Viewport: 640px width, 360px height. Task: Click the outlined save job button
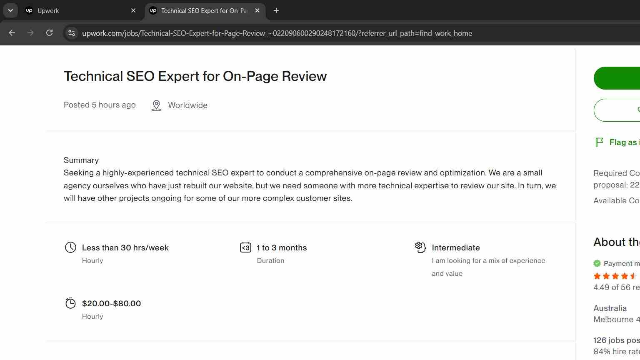coord(617,110)
